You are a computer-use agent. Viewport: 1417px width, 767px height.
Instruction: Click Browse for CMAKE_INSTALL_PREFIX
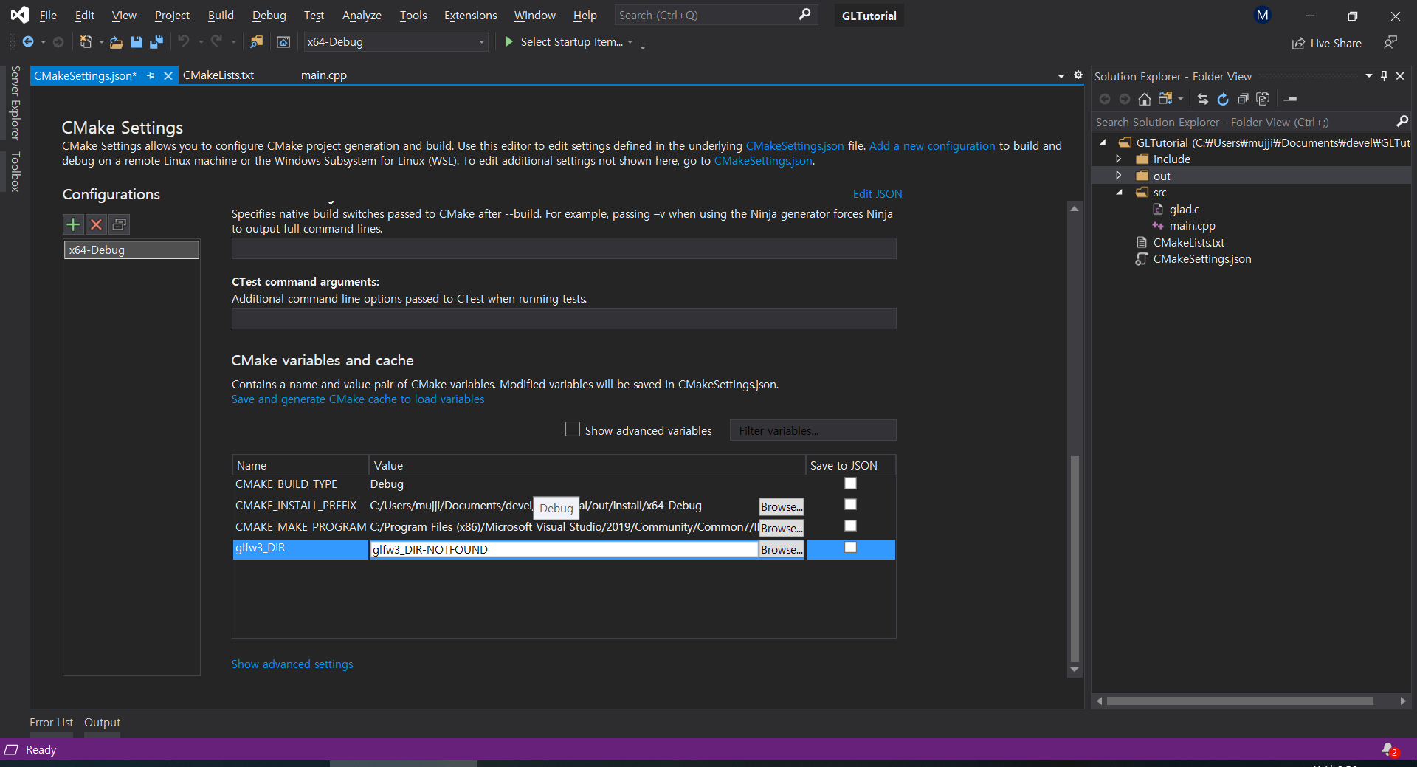click(x=782, y=506)
